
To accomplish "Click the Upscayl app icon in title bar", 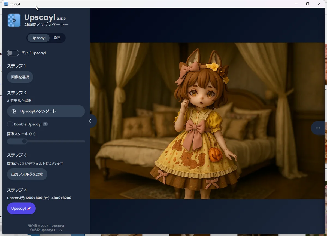I will [x=6, y=4].
